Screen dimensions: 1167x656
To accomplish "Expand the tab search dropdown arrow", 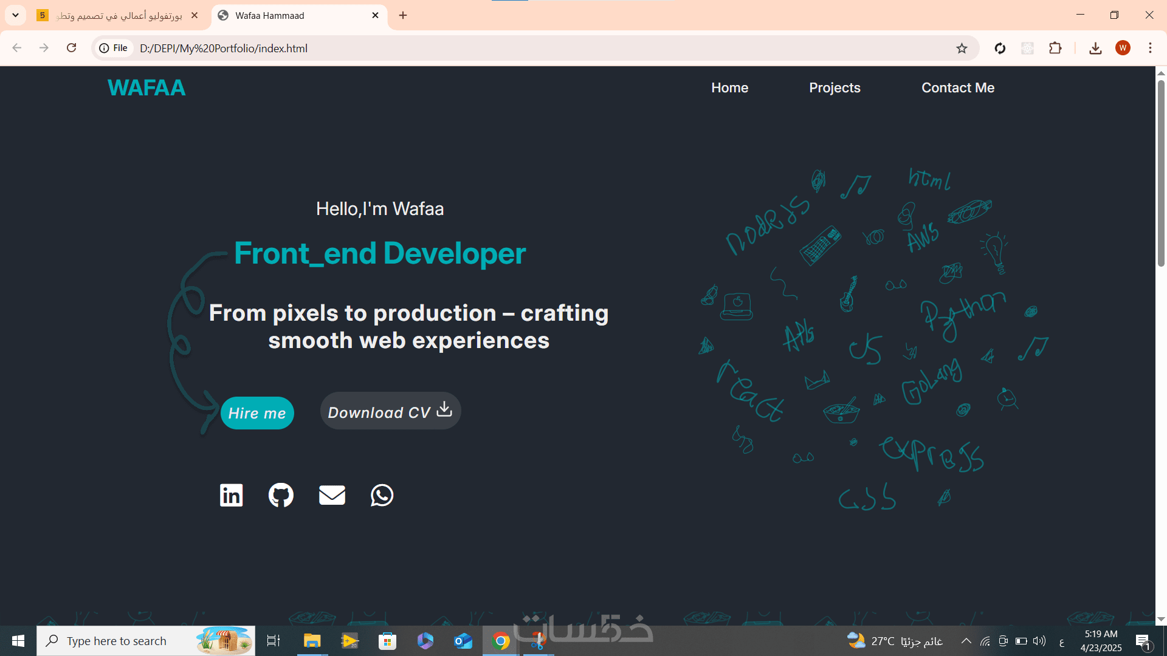I will (16, 15).
